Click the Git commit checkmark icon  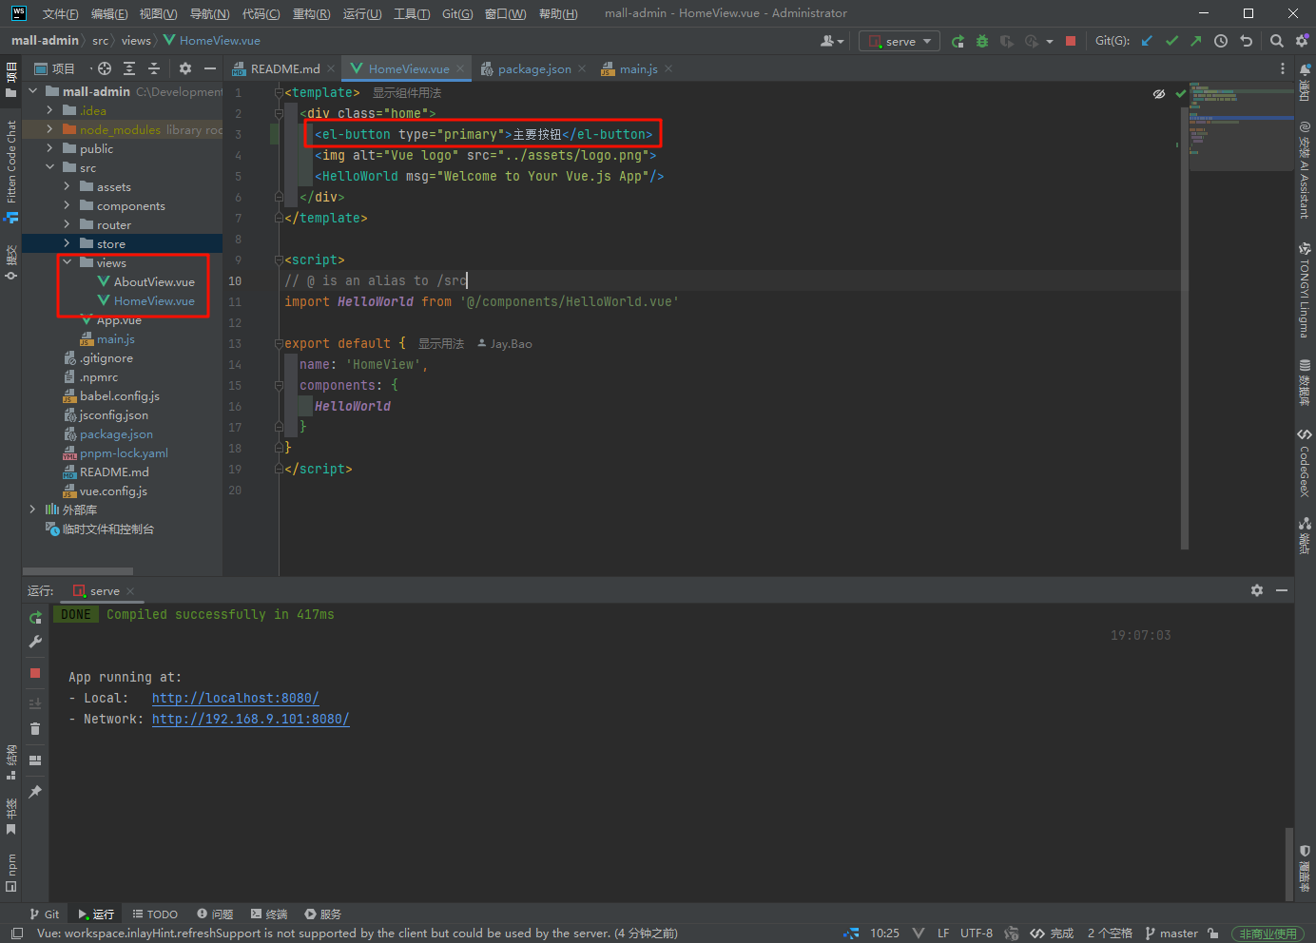(1171, 41)
